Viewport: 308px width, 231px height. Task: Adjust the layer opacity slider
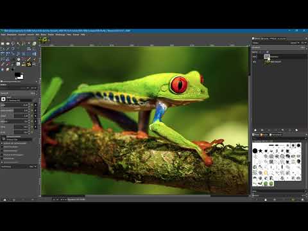point(278,47)
